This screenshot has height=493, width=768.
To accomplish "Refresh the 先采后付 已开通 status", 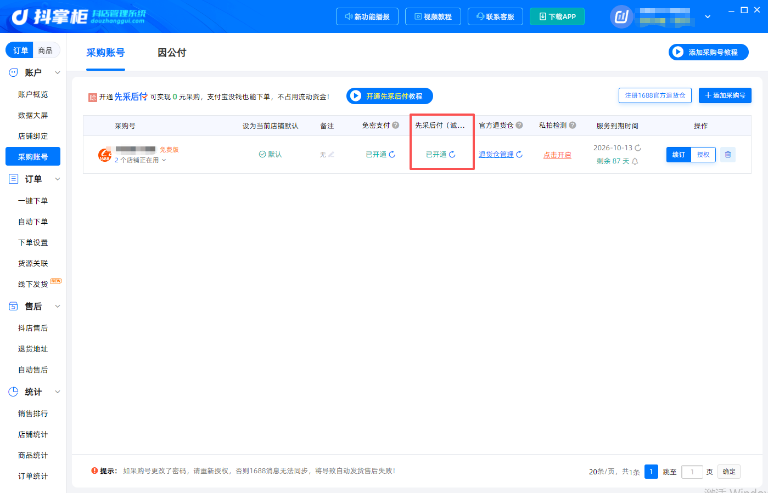I will pyautogui.click(x=452, y=155).
